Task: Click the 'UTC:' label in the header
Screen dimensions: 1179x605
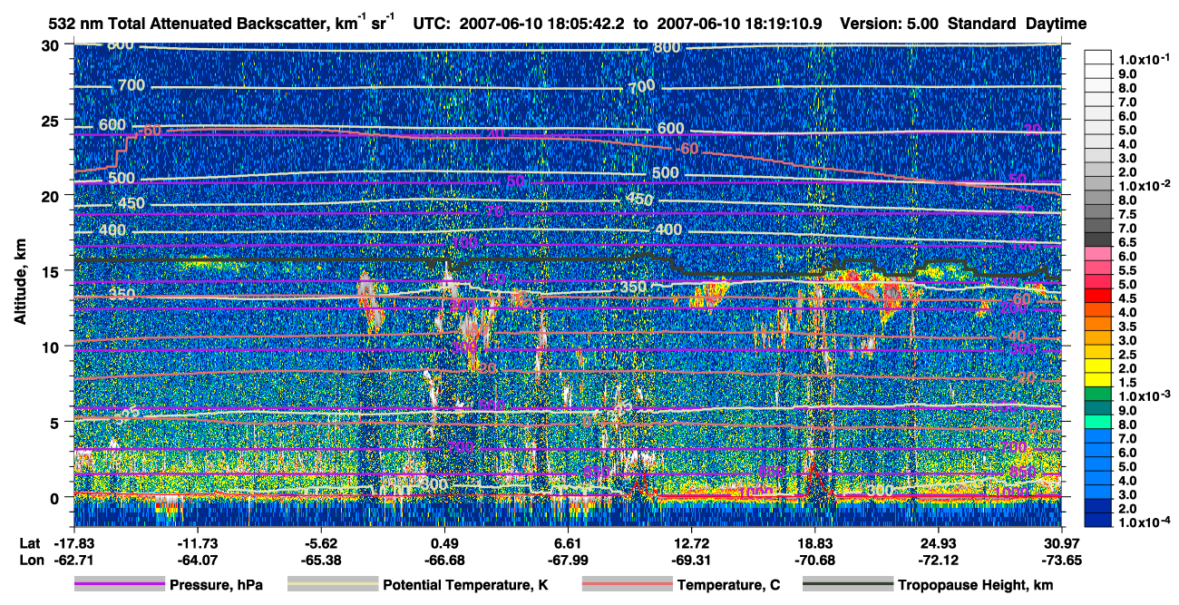Action: click(x=432, y=24)
